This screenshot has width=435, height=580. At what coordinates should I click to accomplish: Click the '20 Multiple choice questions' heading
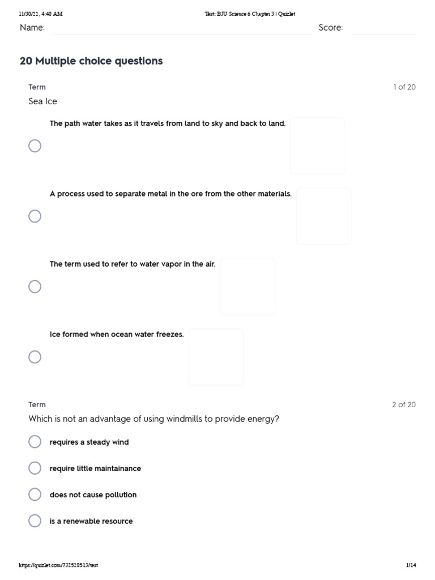coord(91,61)
